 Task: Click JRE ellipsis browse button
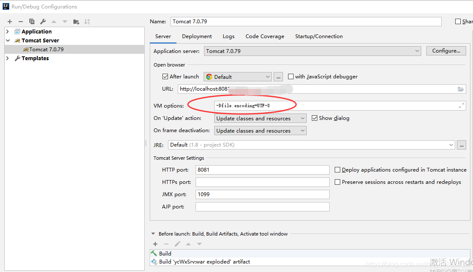coord(462,145)
